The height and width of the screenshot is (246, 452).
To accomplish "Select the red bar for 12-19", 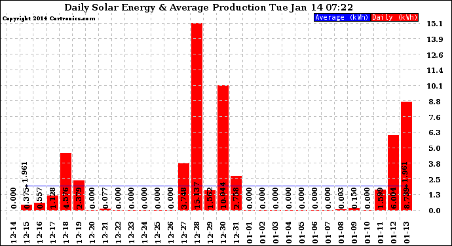I will pos(79,195).
